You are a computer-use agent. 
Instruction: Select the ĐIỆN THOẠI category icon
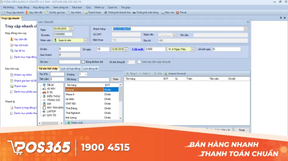(44, 96)
